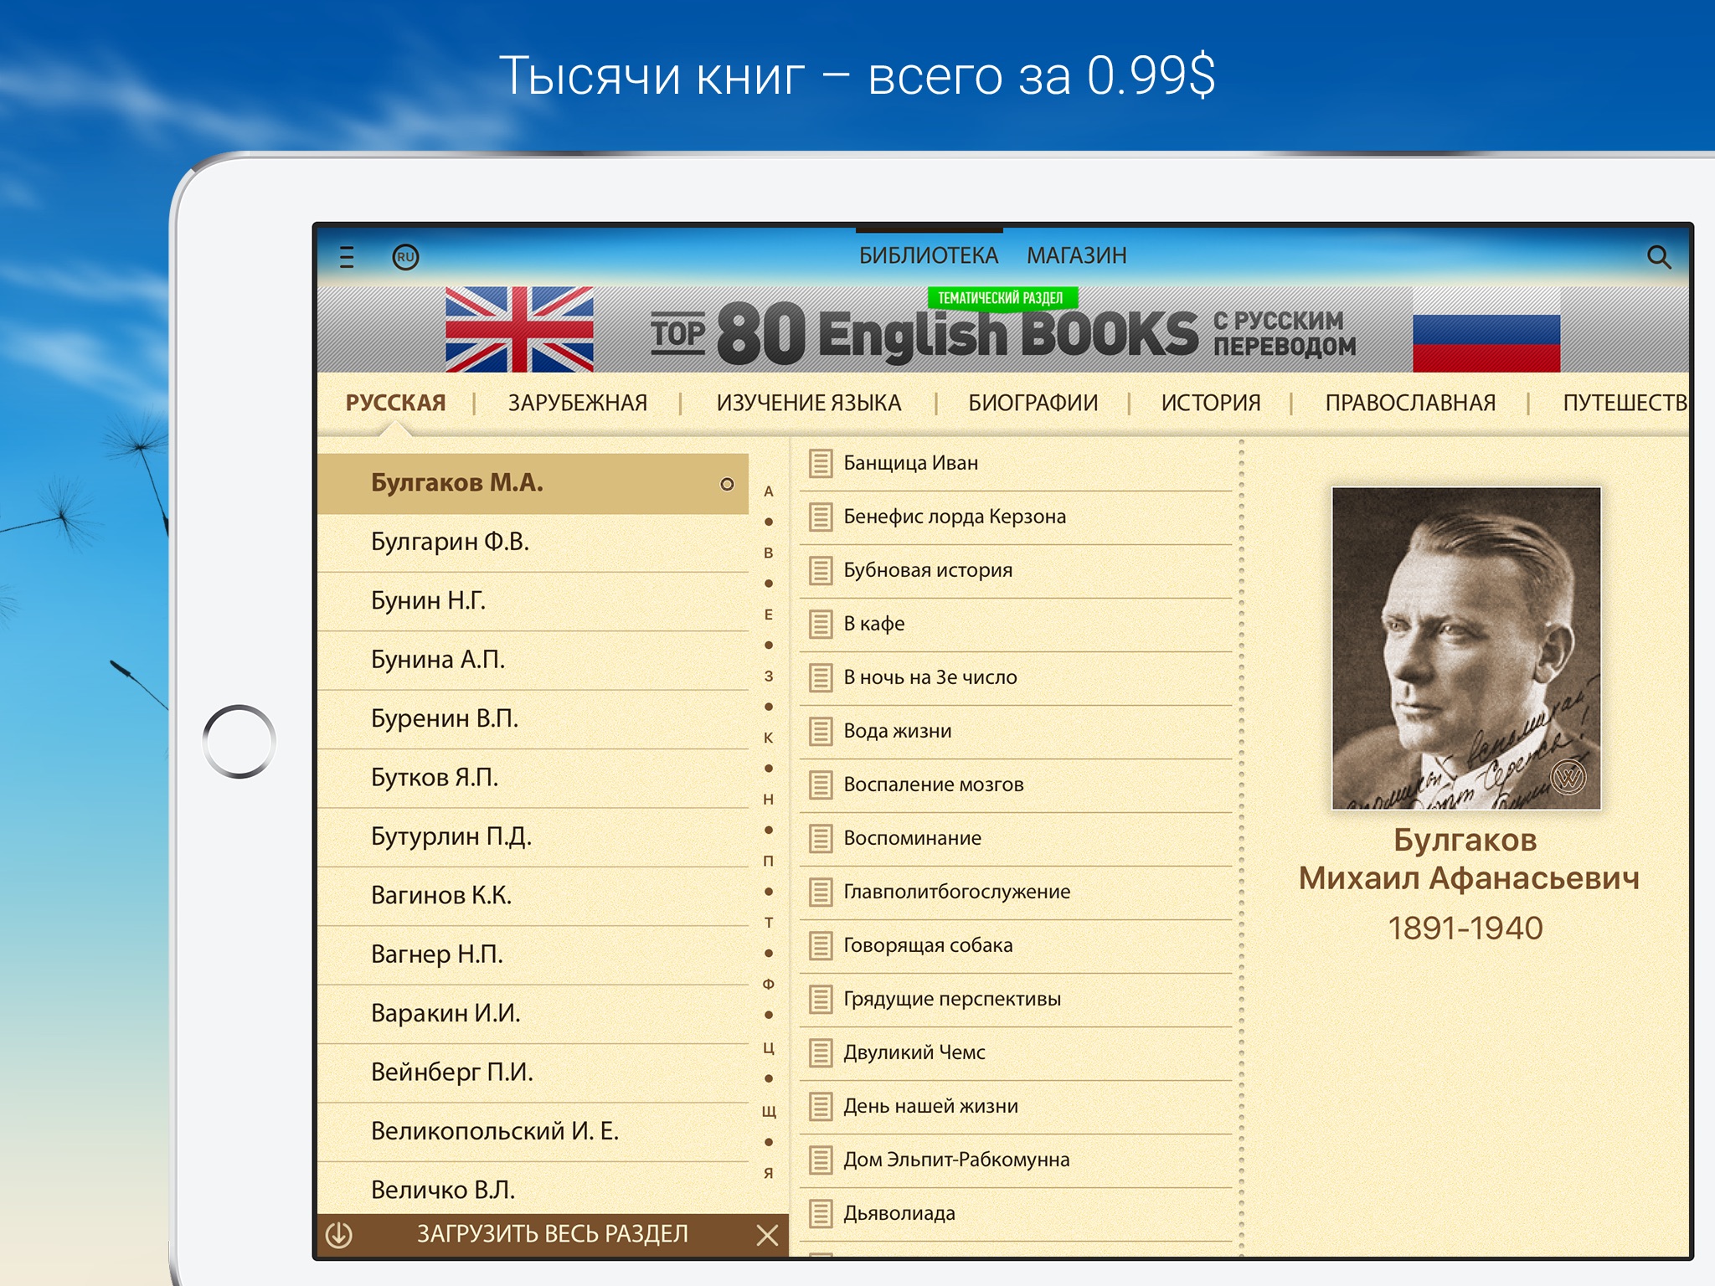
Task: Tap the RU language icon
Action: (x=406, y=257)
